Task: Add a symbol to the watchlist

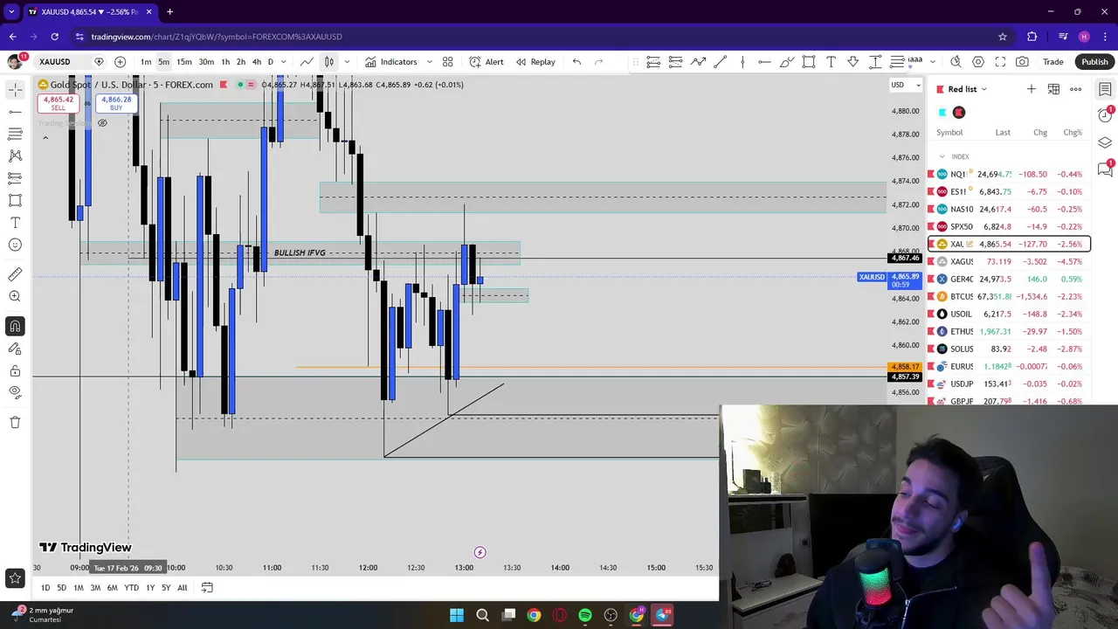Action: pos(1032,89)
